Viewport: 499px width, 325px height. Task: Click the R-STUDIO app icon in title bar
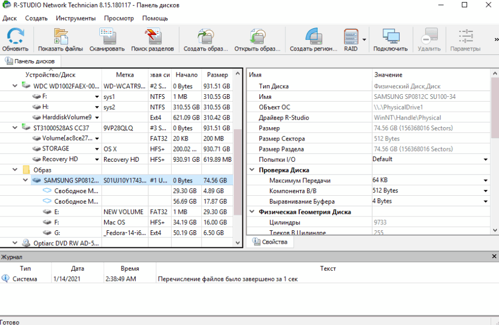[6, 5]
